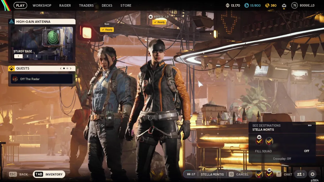Select Sturdy Base stage 2
This screenshot has height=182, width=324.
point(27,56)
